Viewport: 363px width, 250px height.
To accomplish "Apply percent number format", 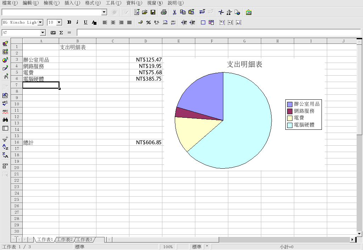I will pyautogui.click(x=149, y=23).
